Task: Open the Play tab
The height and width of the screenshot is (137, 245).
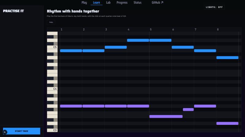Action: coord(84,2)
